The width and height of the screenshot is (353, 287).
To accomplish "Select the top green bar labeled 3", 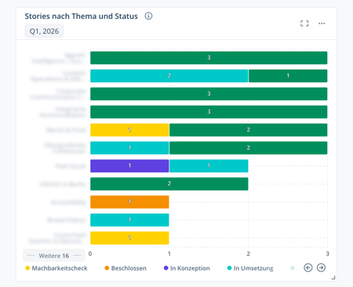I will (209, 58).
